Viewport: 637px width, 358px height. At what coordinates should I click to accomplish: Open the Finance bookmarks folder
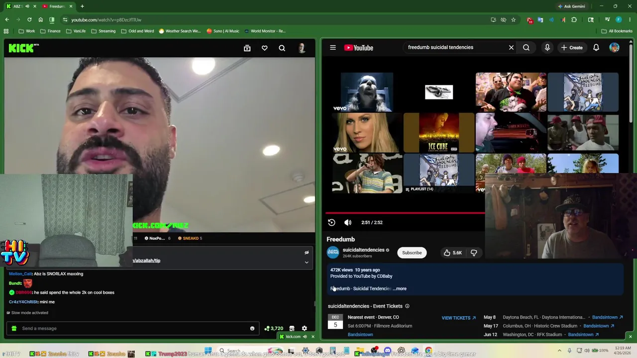[x=50, y=31]
